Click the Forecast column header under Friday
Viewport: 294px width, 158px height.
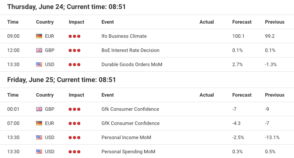[x=242, y=95]
